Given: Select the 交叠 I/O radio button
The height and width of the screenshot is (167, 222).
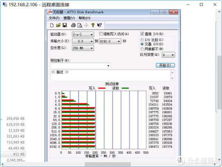Looking at the screenshot, I should [142, 44].
